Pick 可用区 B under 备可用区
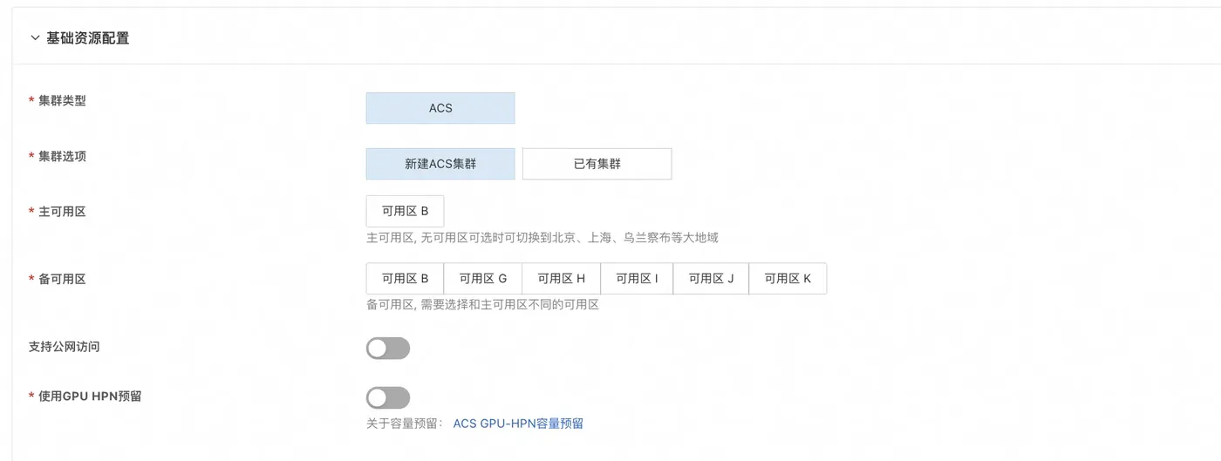Image resolution: width=1221 pixels, height=461 pixels. coord(405,279)
